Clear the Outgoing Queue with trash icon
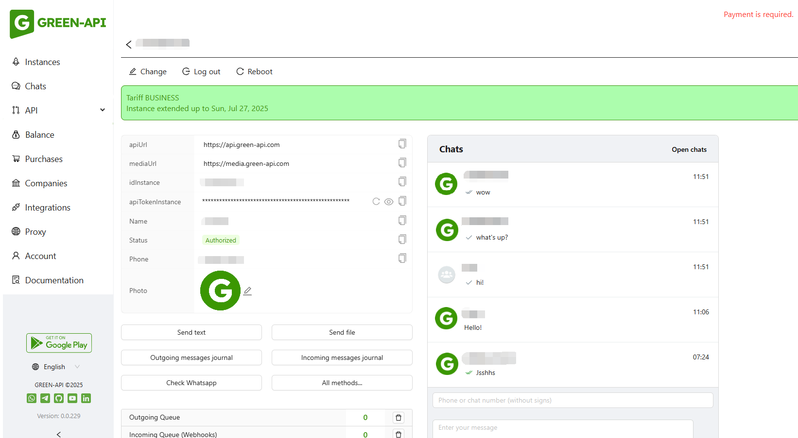Viewport: 798px width, 438px height. (x=399, y=418)
